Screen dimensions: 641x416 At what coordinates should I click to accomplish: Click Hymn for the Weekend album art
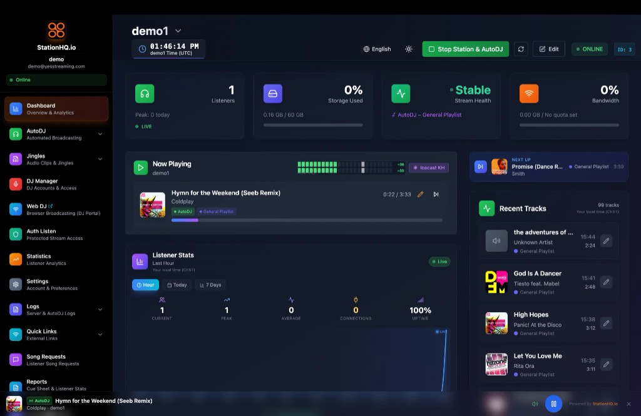tap(153, 205)
